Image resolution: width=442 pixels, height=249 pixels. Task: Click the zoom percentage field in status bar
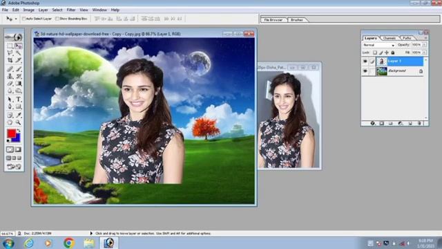click(8, 234)
